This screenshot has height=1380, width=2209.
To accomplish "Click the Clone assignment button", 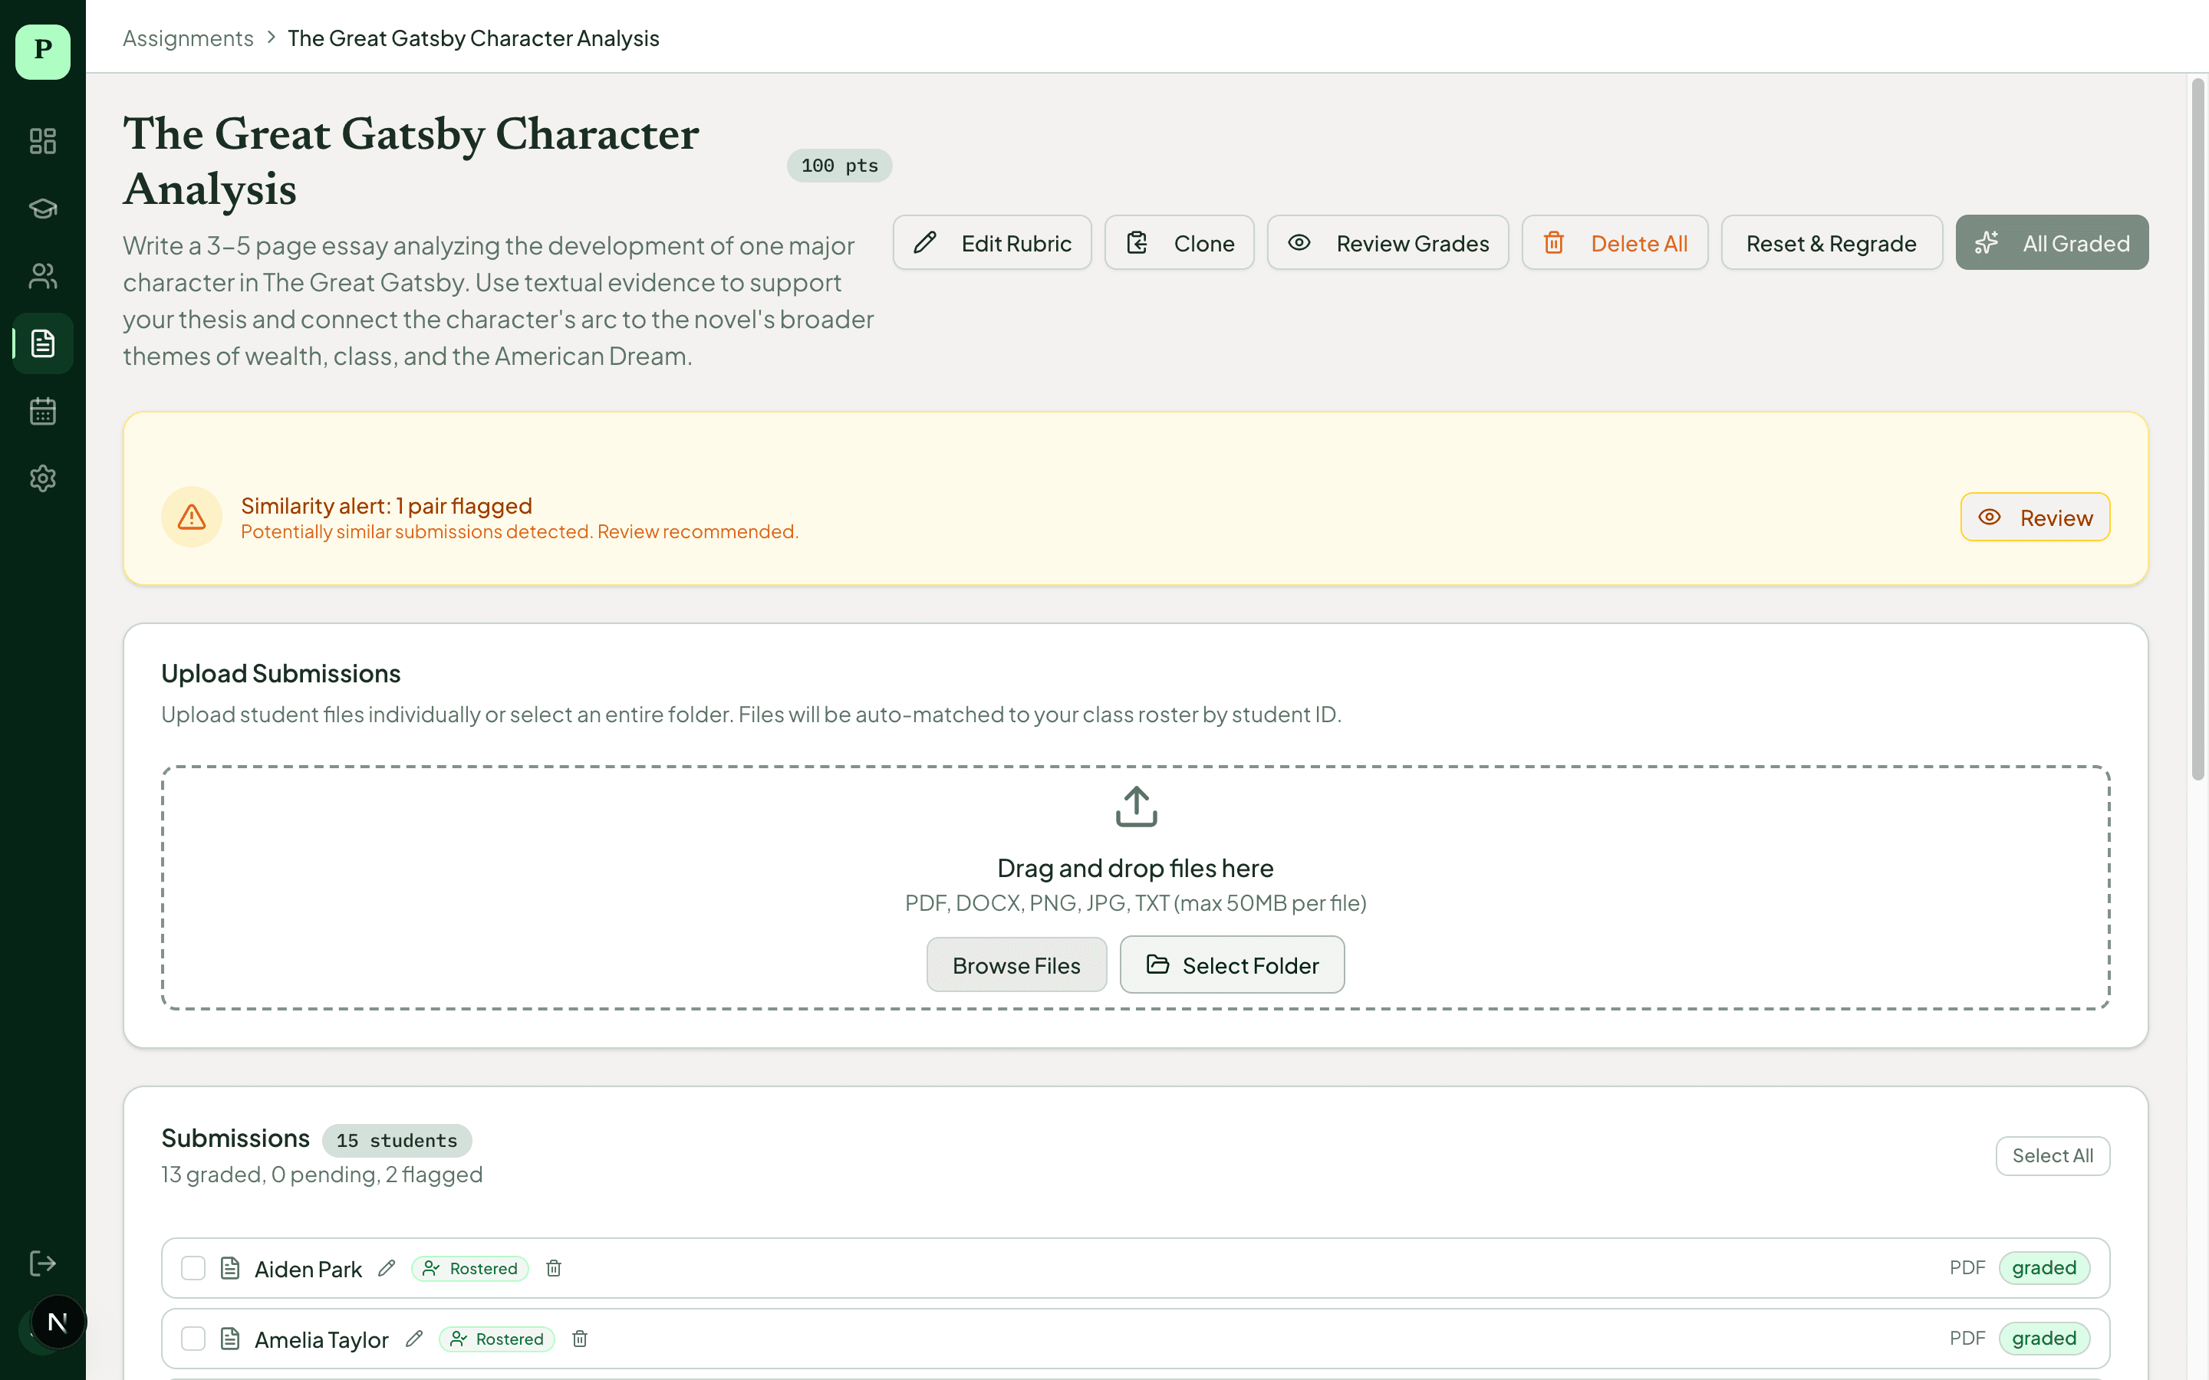I will click(x=1180, y=243).
